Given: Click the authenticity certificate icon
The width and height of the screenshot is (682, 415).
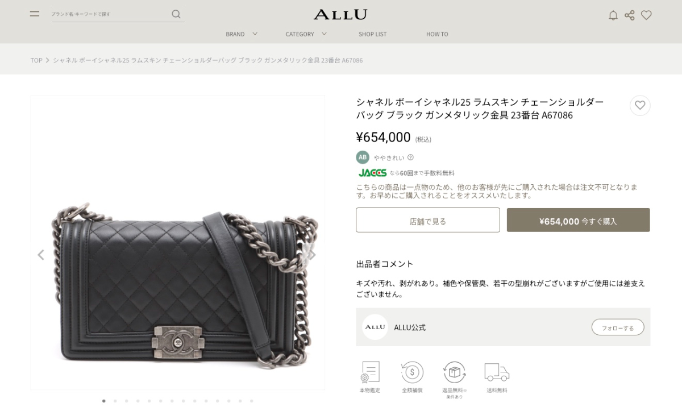Looking at the screenshot, I should (370, 372).
